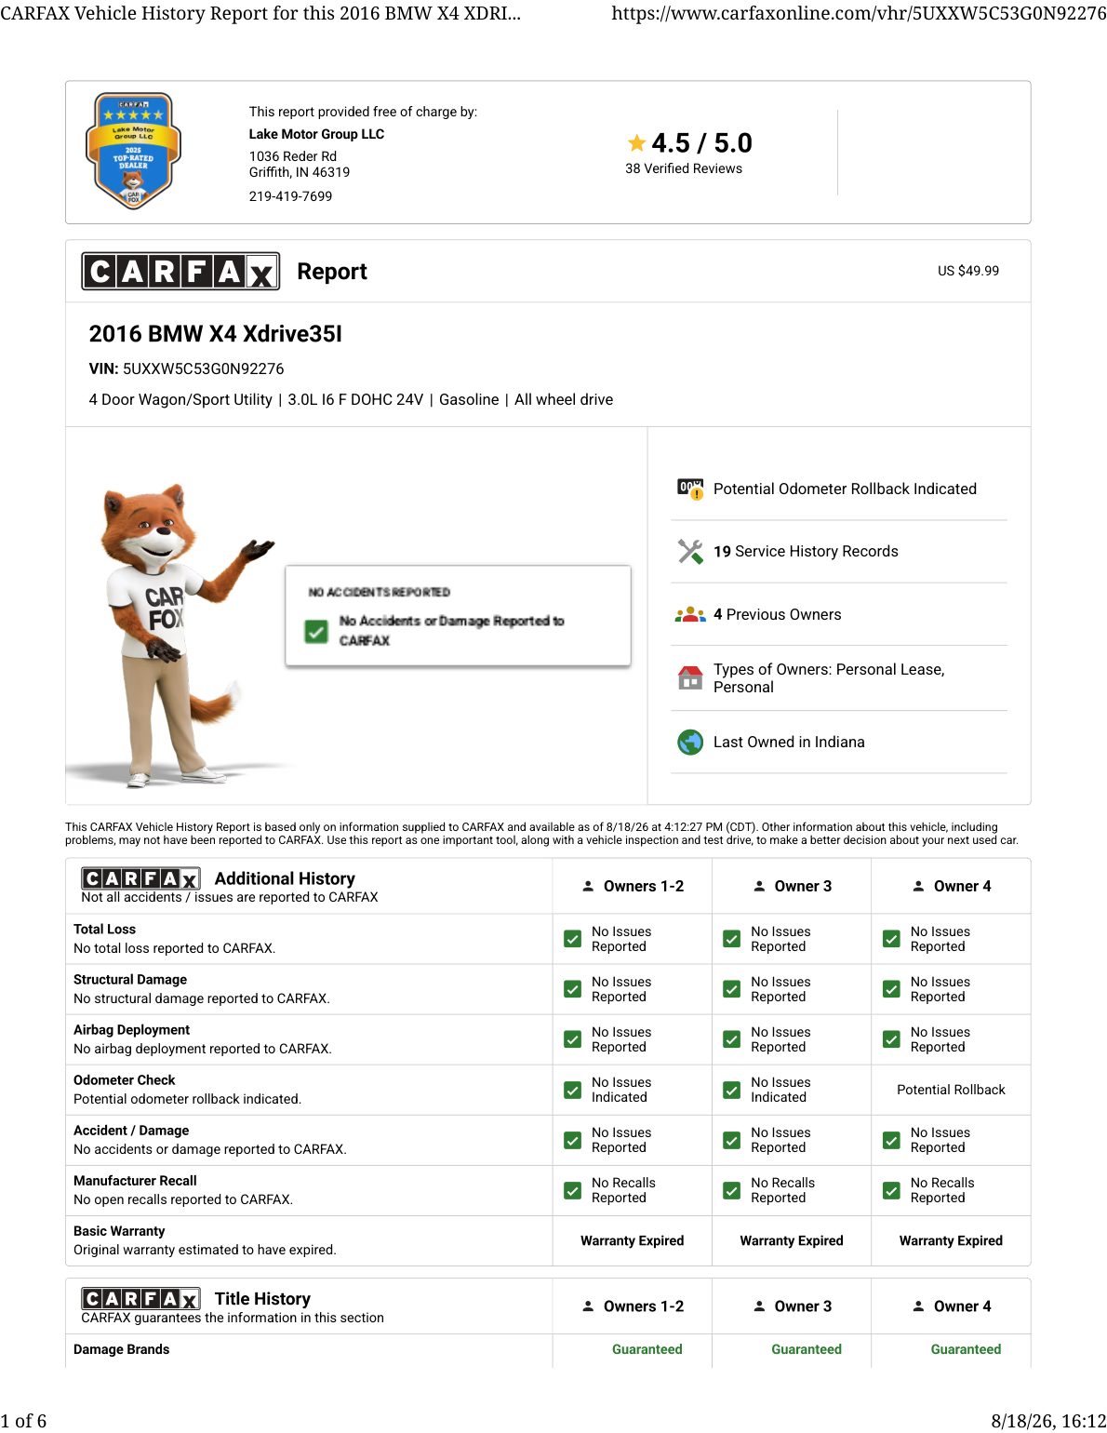Click Odometer Check checkmark for Owner 3
Image resolution: width=1107 pixels, height=1433 pixels.
click(x=732, y=1090)
